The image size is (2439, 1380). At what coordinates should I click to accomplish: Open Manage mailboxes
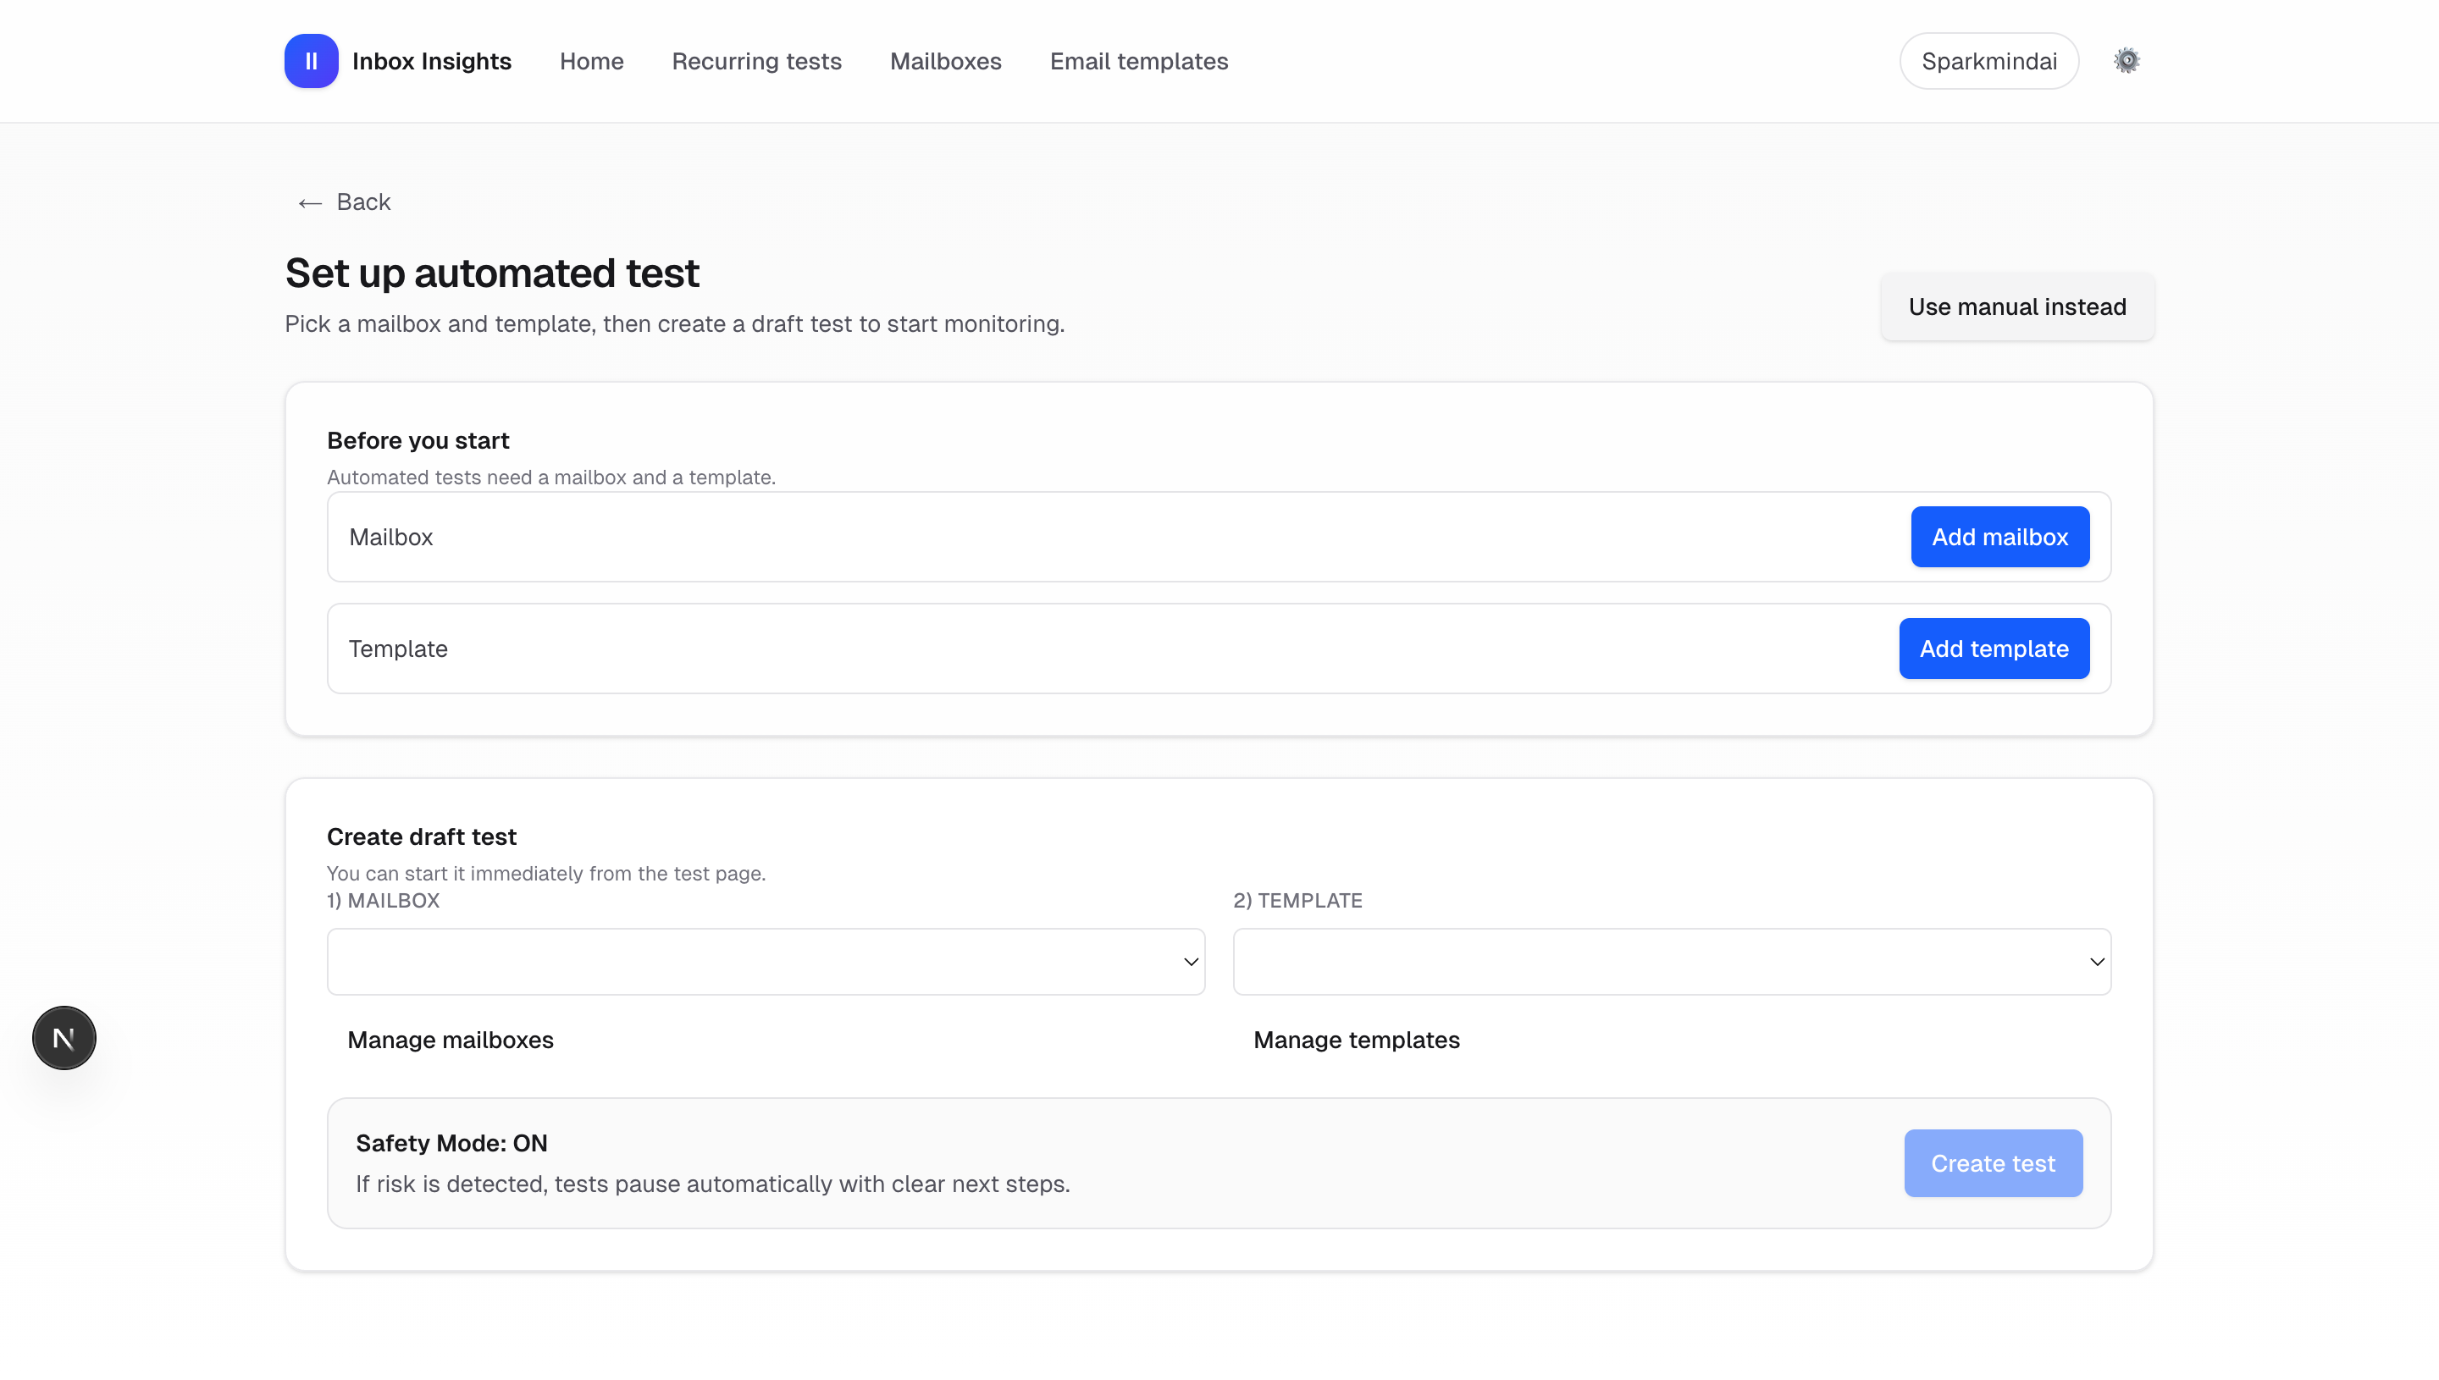451,1040
